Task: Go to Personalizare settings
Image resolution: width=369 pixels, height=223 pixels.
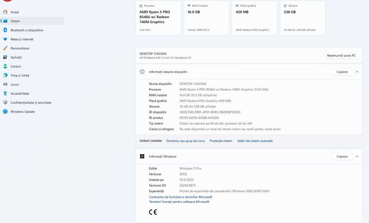Action: [20, 48]
